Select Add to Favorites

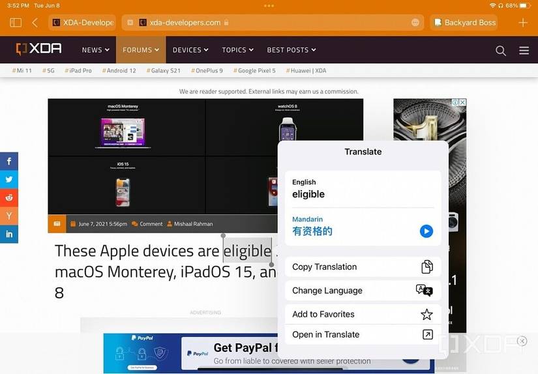(x=363, y=314)
